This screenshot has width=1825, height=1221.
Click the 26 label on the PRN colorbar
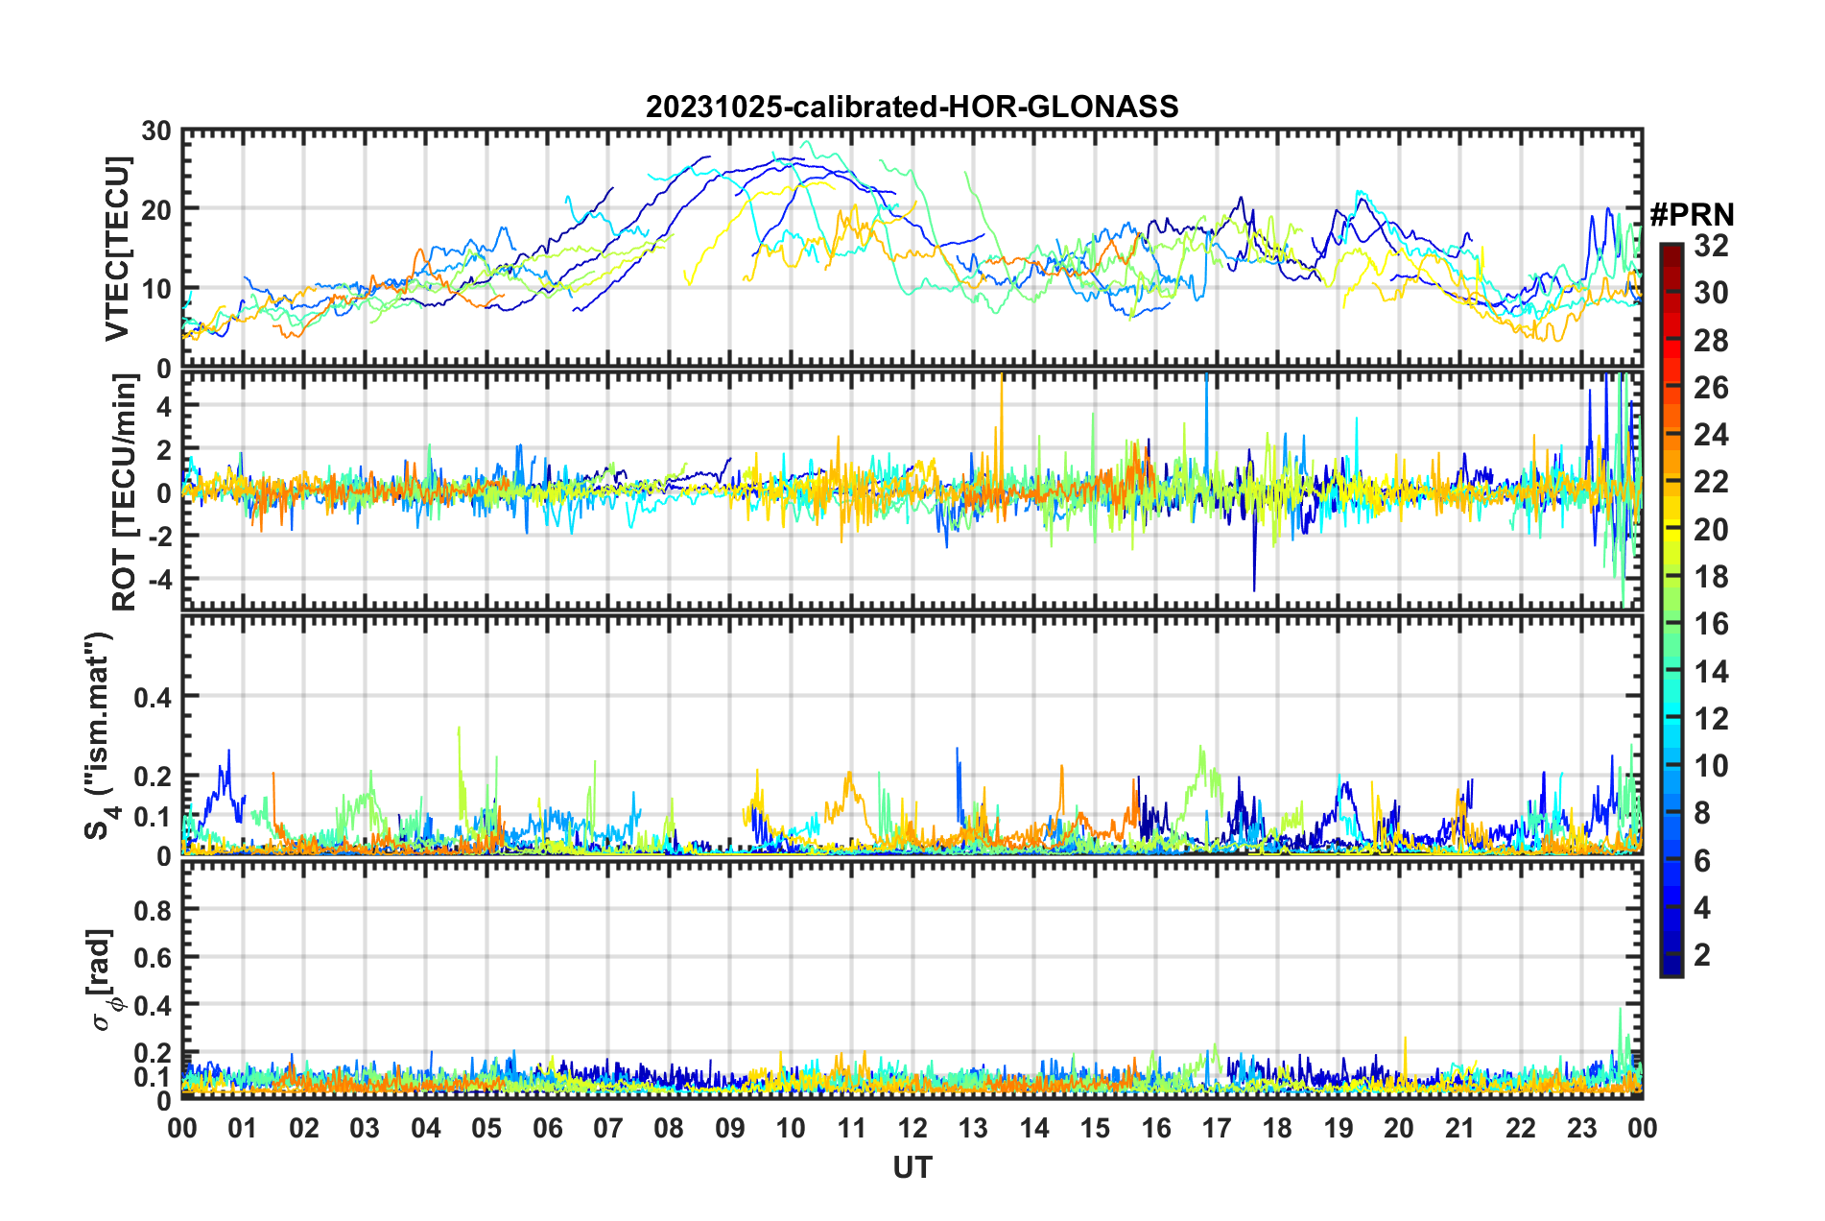(x=1711, y=388)
